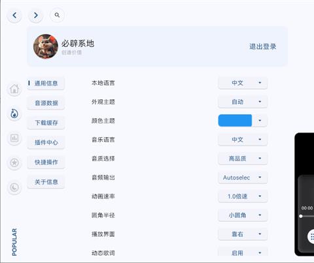The width and height of the screenshot is (314, 263).
Task: Open the favorites star sidebar icon
Action: click(x=14, y=162)
